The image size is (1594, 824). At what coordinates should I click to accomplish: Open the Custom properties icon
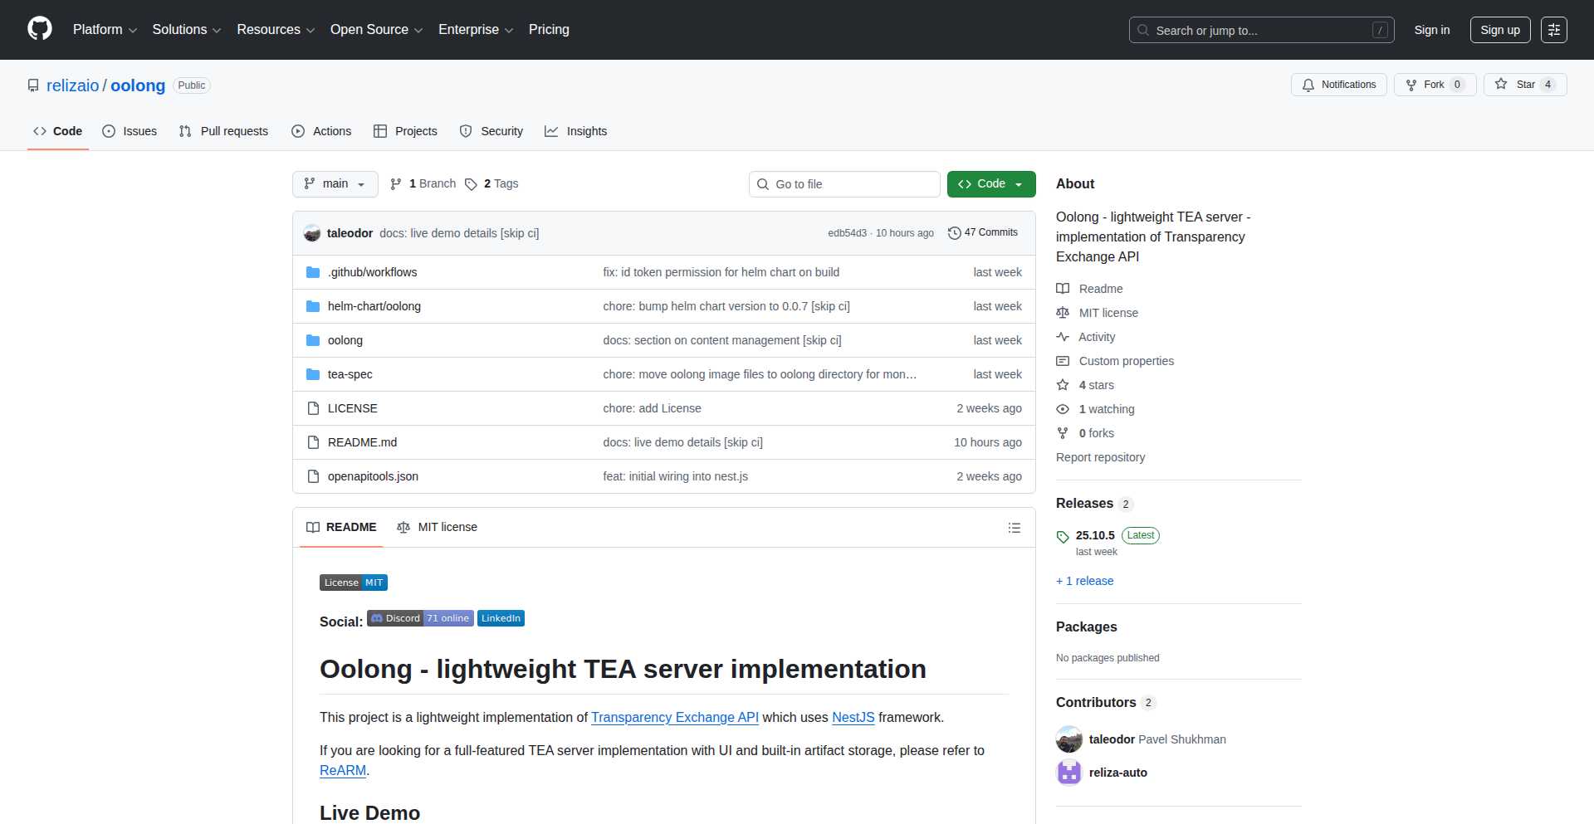click(x=1063, y=361)
